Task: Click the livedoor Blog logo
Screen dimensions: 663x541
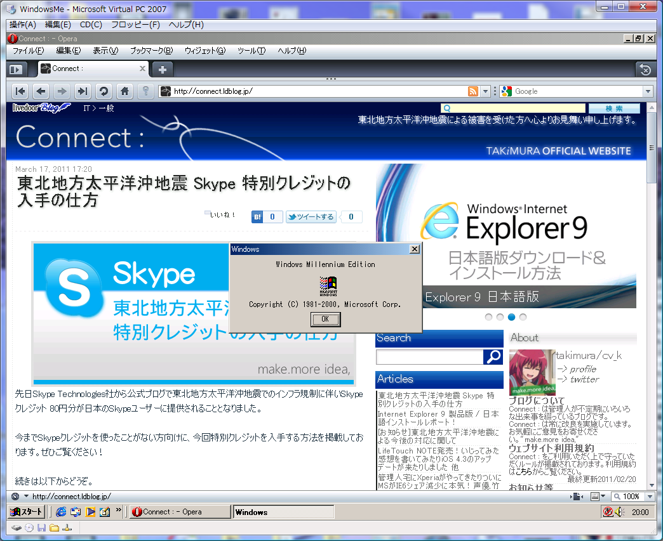Action: (41, 108)
